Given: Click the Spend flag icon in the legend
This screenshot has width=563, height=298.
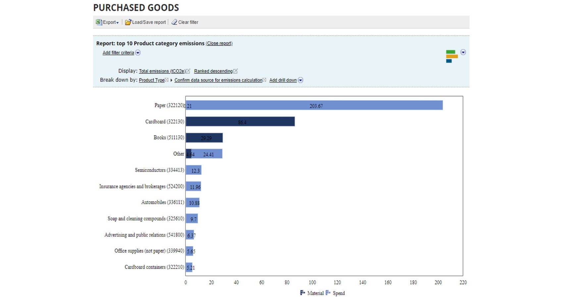Looking at the screenshot, I should coord(327,293).
